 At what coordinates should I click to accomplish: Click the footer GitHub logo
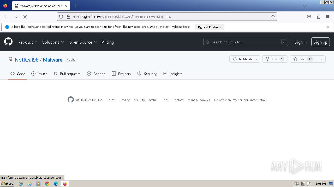point(71,100)
